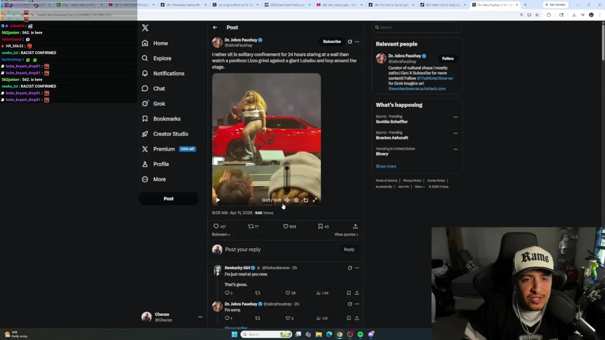Open the X logo home link

pos(145,28)
